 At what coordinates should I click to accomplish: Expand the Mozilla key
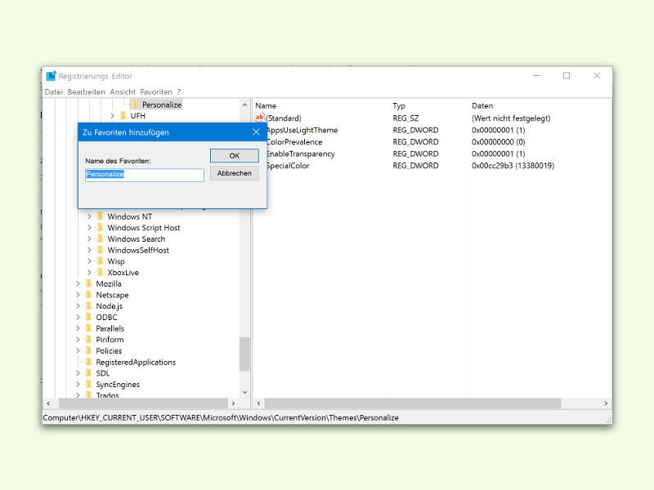pyautogui.click(x=78, y=283)
